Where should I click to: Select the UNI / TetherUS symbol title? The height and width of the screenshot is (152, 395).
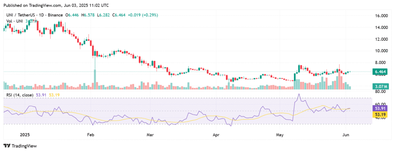pyautogui.click(x=34, y=15)
